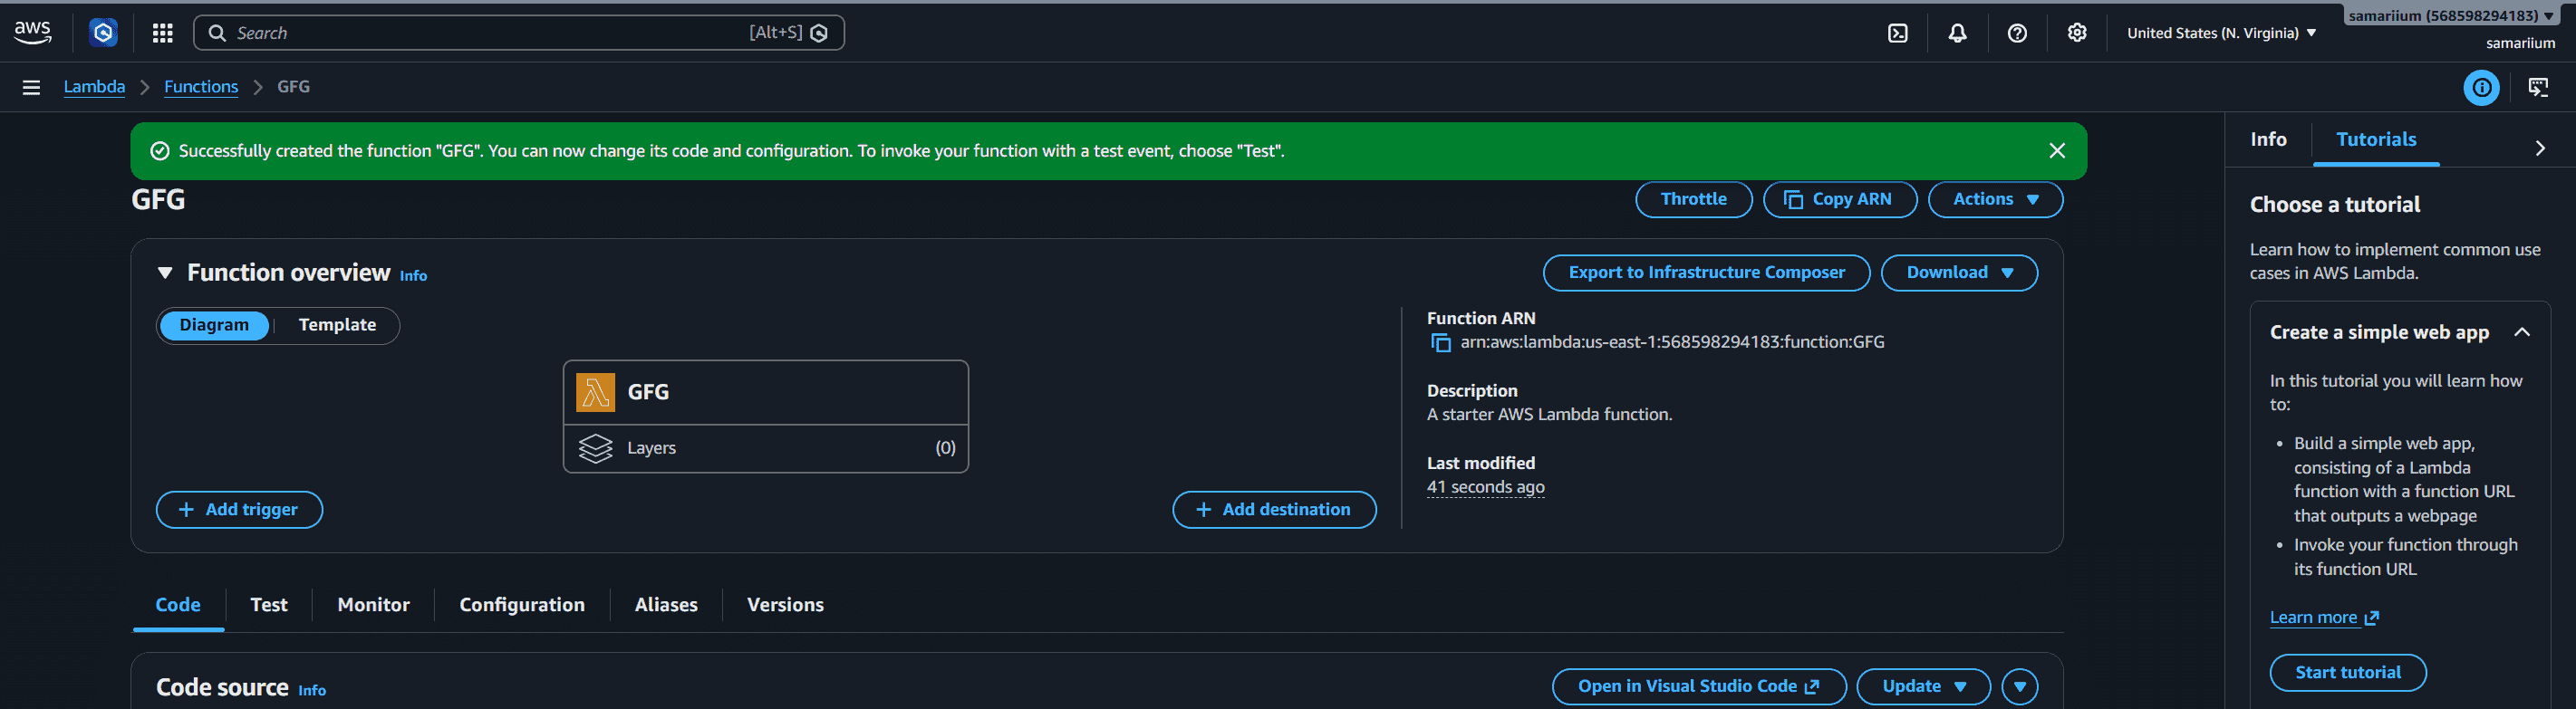This screenshot has width=2576, height=709.
Task: Click the Add destination button
Action: (1274, 510)
